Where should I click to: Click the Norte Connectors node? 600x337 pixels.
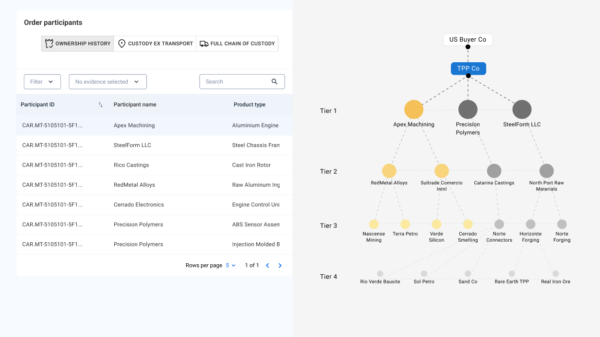[x=499, y=224]
